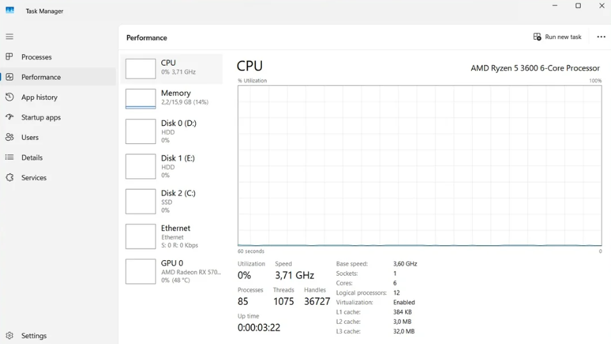Click the CPU utilization graph area
611x344 pixels.
pyautogui.click(x=419, y=166)
